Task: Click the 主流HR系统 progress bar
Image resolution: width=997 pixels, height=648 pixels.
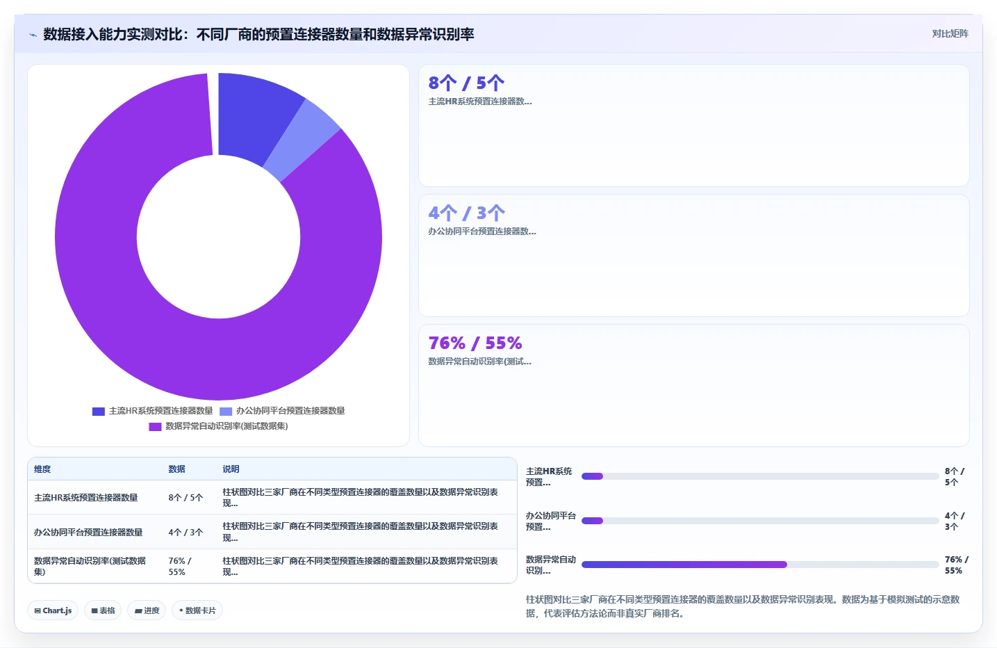Action: (x=760, y=476)
